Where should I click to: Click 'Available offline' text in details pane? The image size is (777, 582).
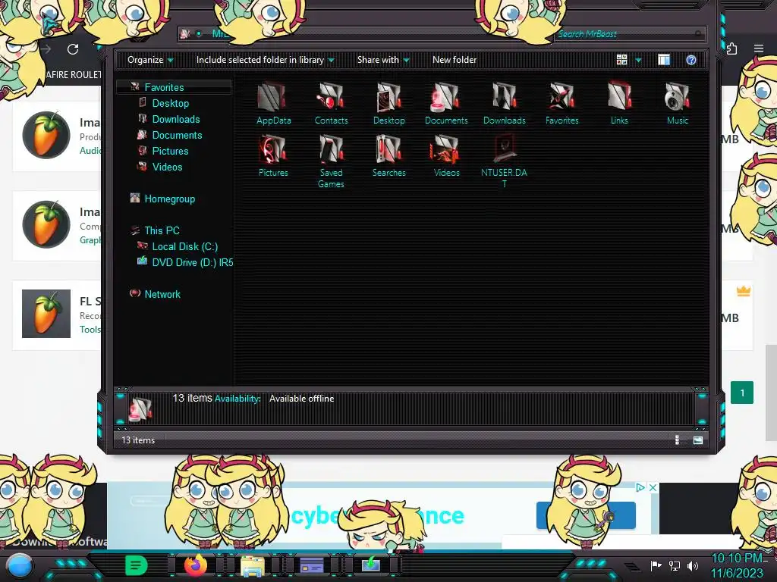[301, 399]
